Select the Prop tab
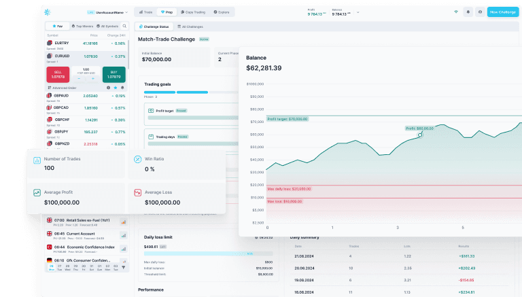The image size is (522, 297). pyautogui.click(x=167, y=12)
